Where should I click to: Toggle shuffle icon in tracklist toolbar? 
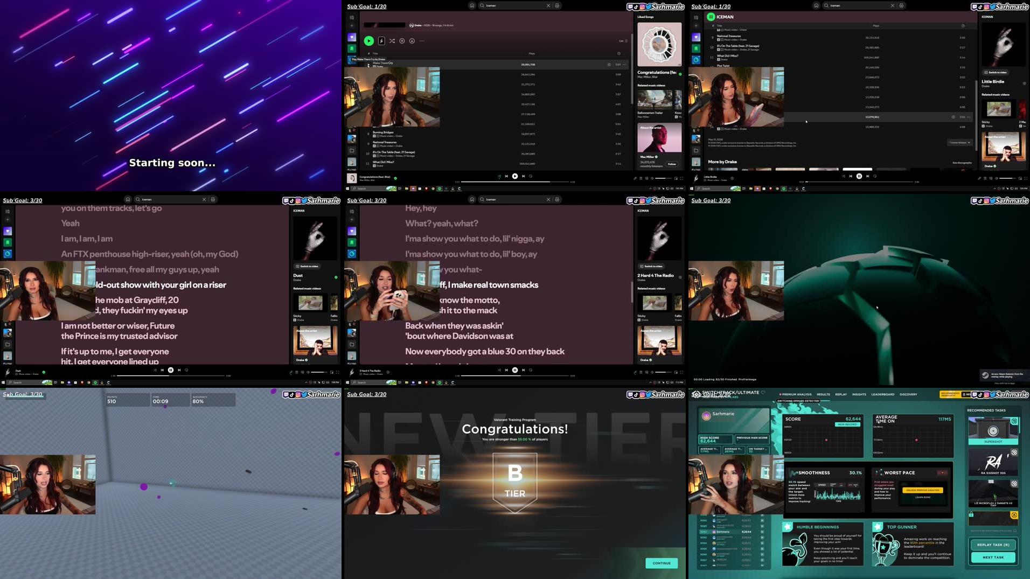point(392,41)
